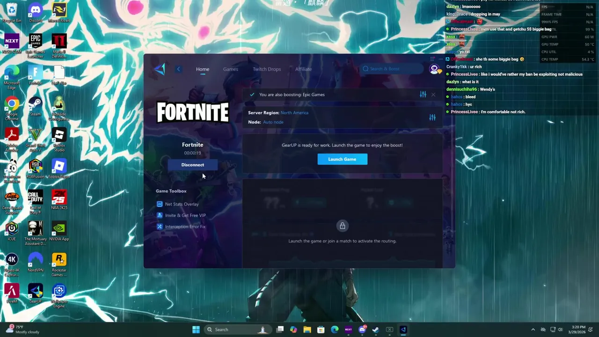Open Microsoft Store from the taskbar
599x337 pixels.
click(321, 330)
